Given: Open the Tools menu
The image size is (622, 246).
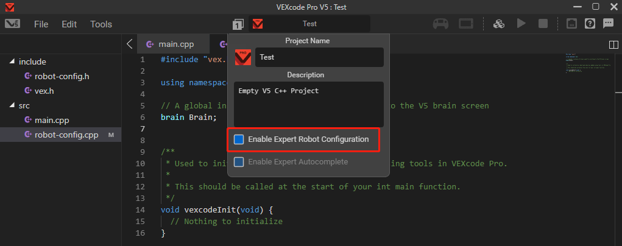Looking at the screenshot, I should click(x=101, y=24).
